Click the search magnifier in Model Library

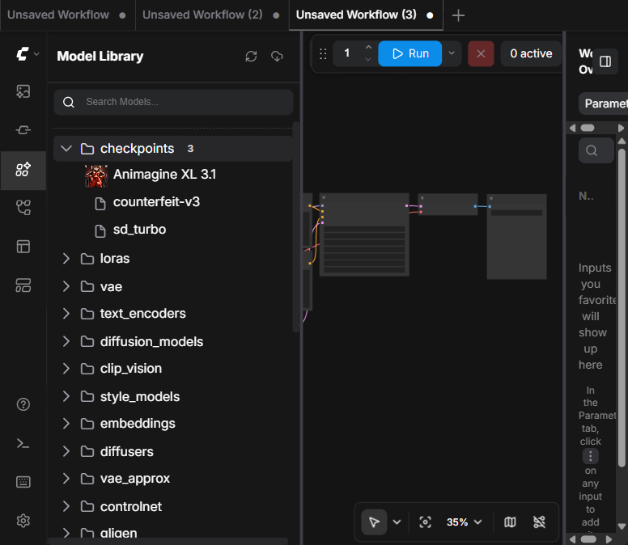click(x=69, y=102)
